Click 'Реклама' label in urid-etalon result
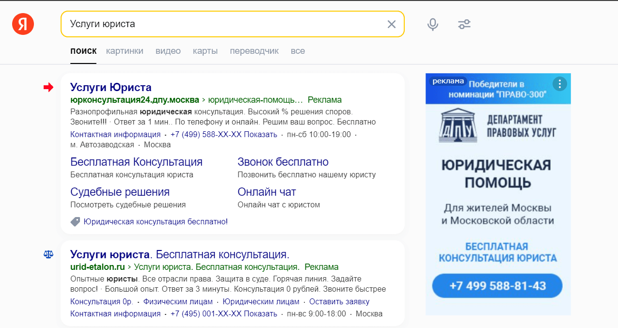 (322, 267)
